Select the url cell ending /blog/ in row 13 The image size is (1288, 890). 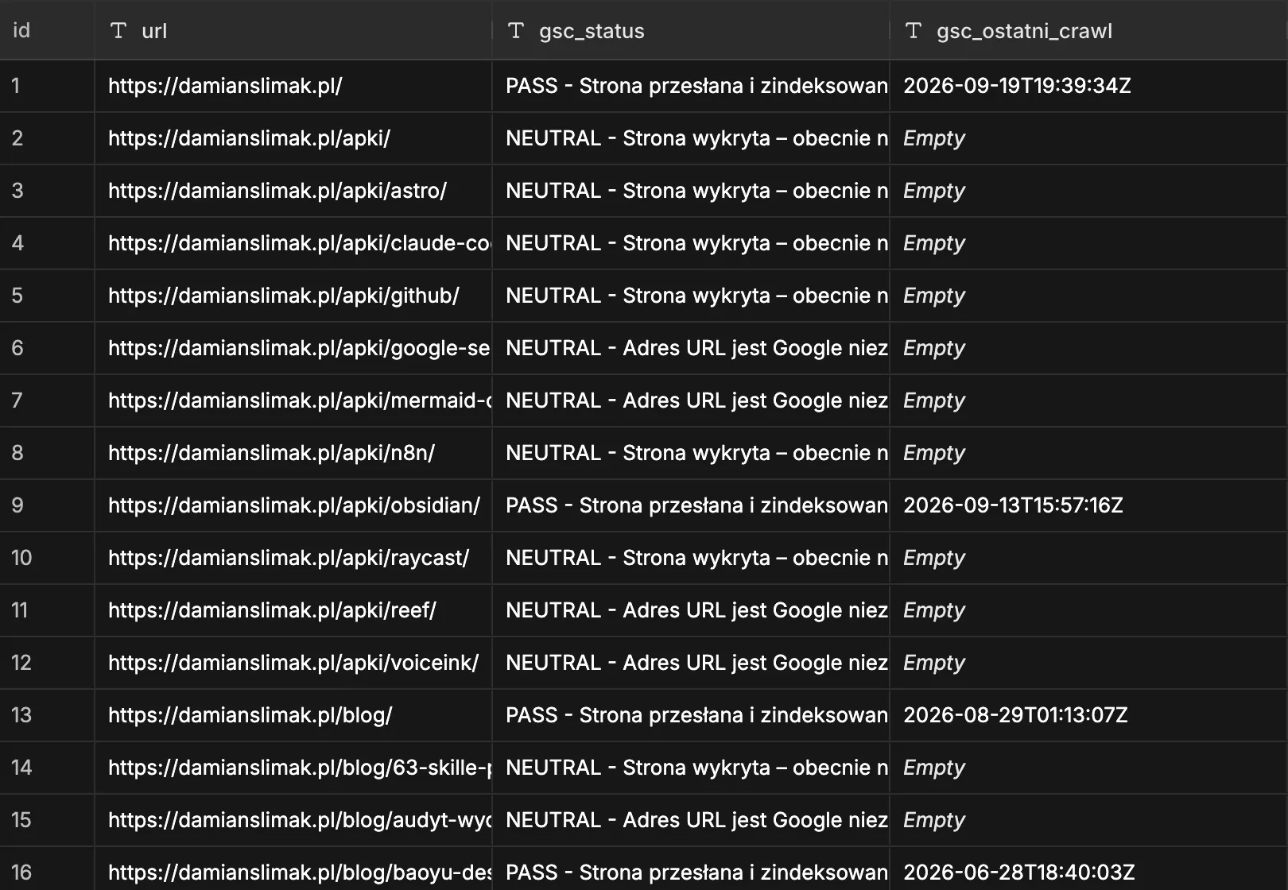(x=293, y=715)
